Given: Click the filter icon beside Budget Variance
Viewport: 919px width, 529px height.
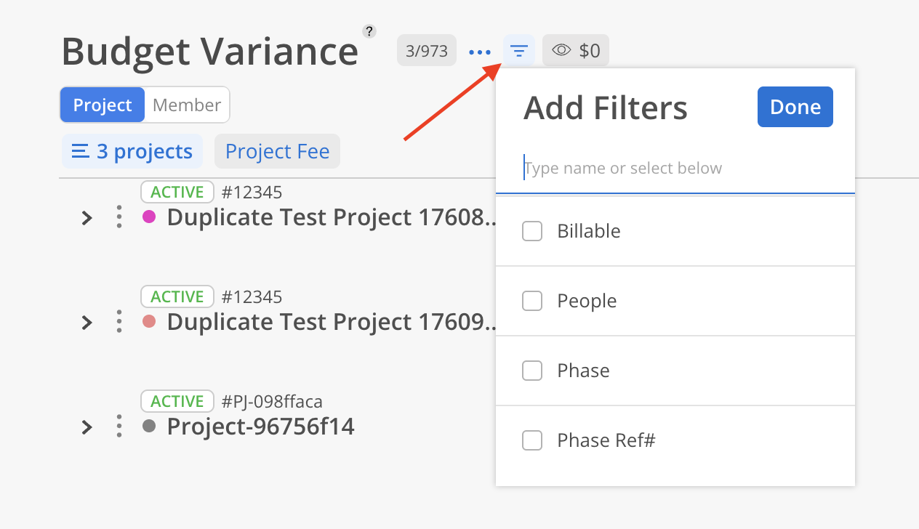Looking at the screenshot, I should click(x=518, y=51).
